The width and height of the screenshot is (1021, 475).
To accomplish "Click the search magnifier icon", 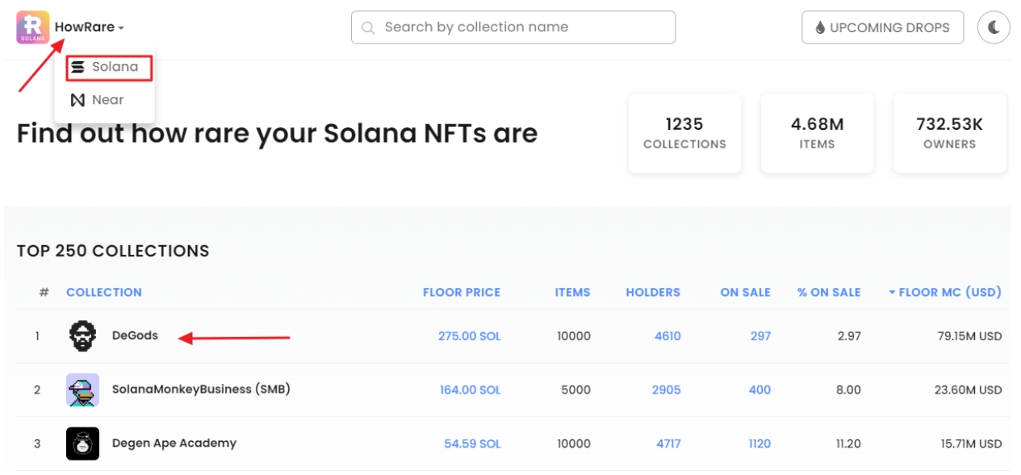I will point(367,27).
